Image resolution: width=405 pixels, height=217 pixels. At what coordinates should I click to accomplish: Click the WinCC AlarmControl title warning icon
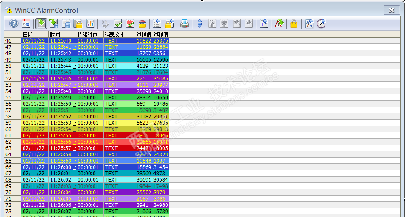[8, 10]
